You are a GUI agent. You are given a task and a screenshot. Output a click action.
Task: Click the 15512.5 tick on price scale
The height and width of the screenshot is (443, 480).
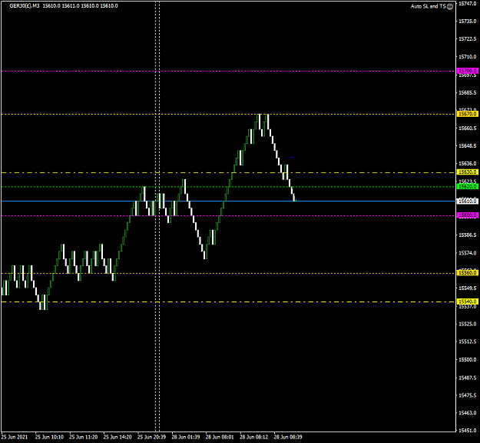tap(467, 341)
